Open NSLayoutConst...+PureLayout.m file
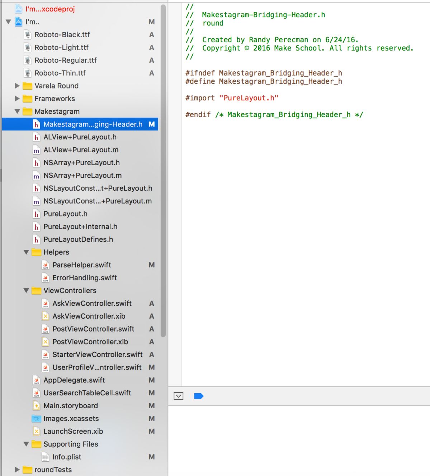430x476 pixels. pyautogui.click(x=98, y=201)
